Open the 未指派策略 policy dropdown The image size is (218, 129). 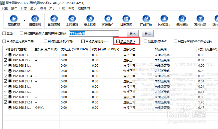pyautogui.click(x=116, y=33)
